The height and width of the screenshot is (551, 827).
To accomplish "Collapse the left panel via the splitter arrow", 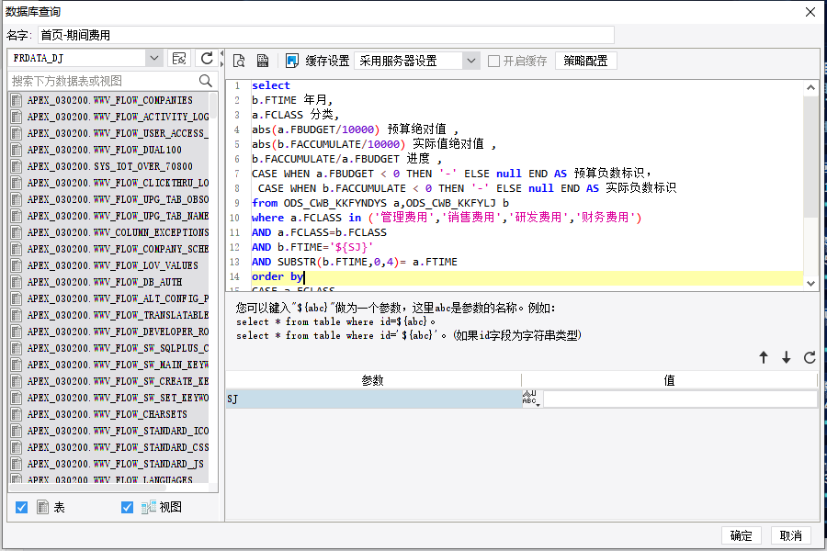I will point(221,53).
